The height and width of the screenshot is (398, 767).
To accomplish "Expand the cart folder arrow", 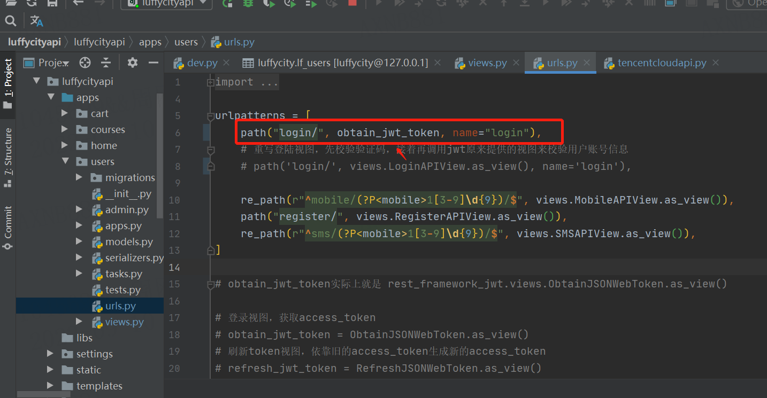I will (65, 114).
